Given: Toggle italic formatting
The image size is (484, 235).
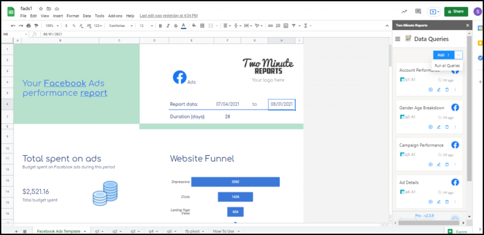Looking at the screenshot, I should [168, 26].
